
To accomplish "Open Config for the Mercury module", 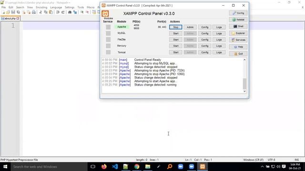I will (204, 46).
